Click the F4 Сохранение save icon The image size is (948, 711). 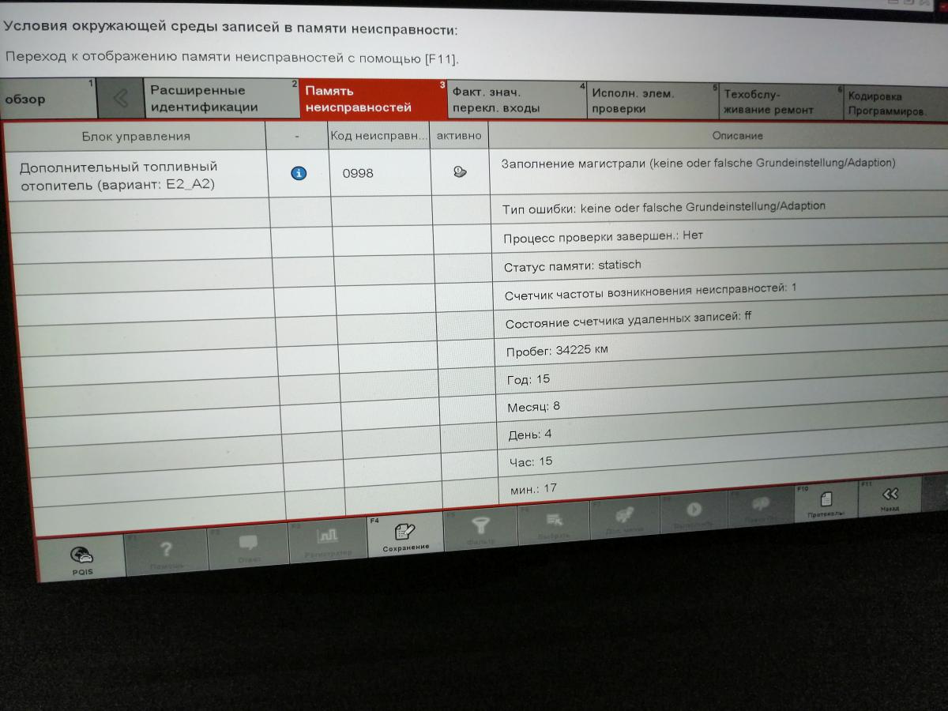[x=405, y=533]
